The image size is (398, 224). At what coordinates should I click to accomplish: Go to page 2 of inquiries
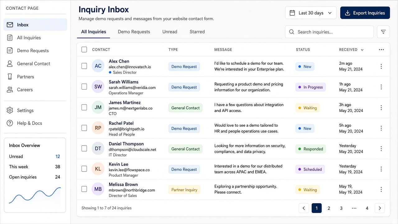tap(329, 208)
